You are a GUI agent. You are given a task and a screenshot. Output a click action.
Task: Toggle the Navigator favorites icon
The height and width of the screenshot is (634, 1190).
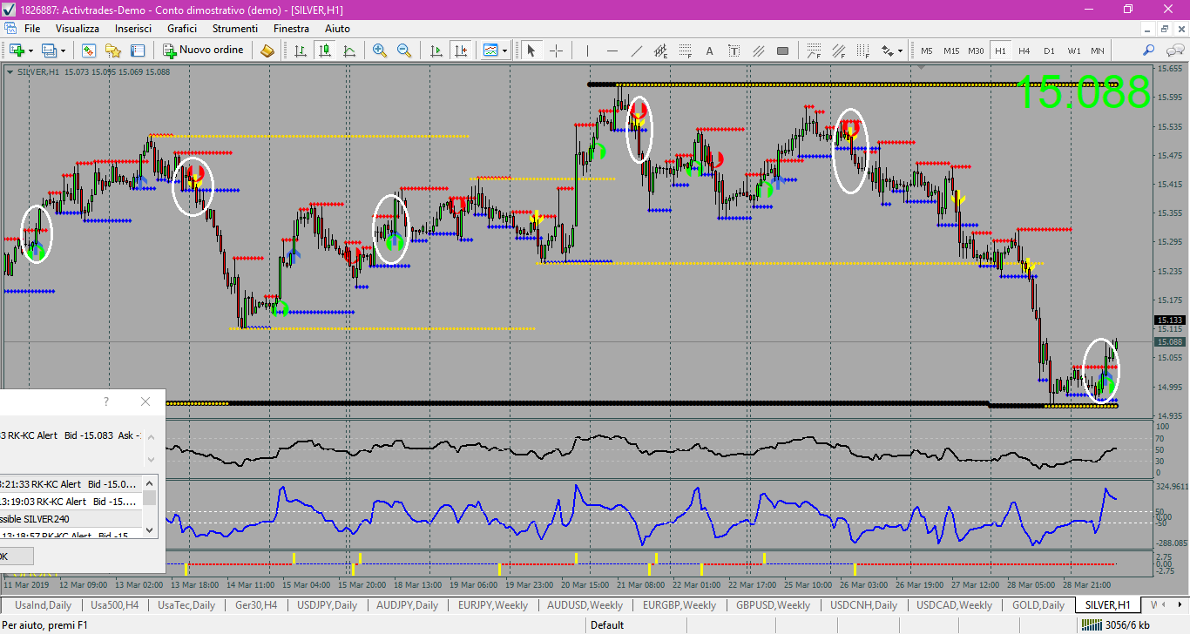[112, 51]
